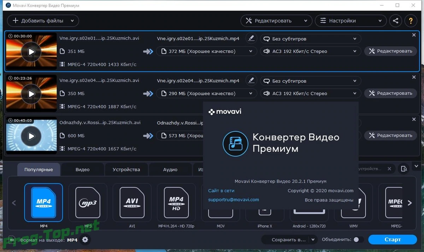The width and height of the screenshot is (424, 252).
Task: Show next format presets with right arrow
Action: (410, 203)
